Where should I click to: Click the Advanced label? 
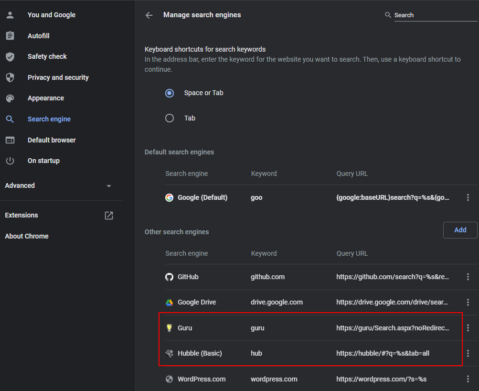pos(20,185)
